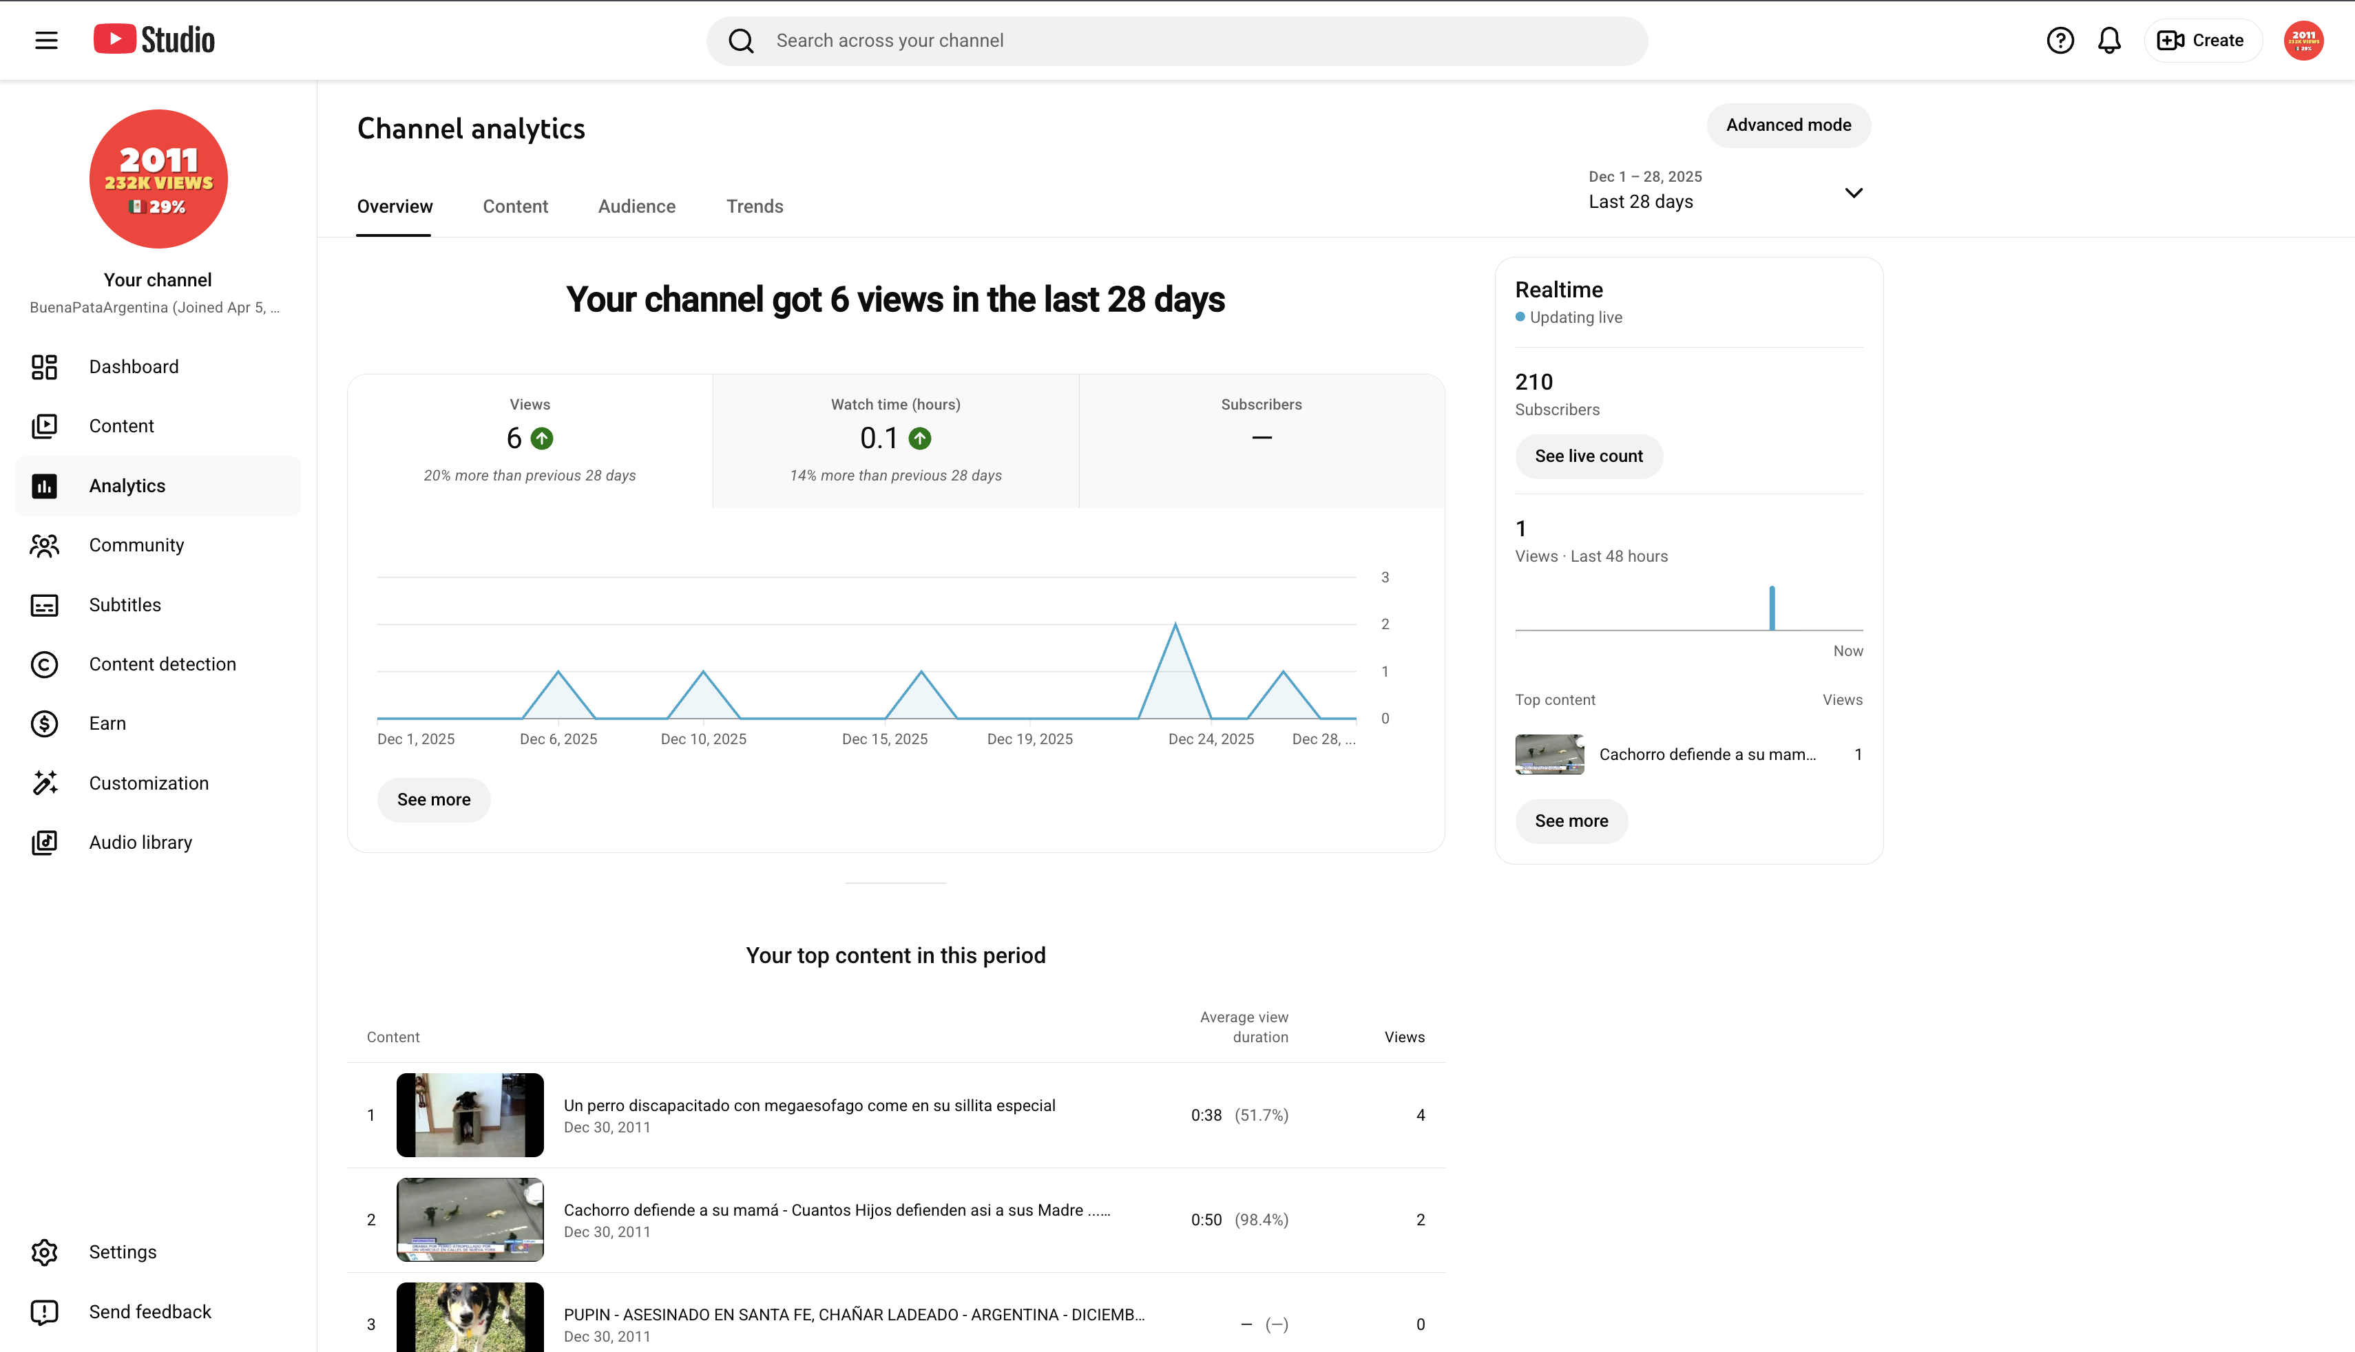The height and width of the screenshot is (1352, 2355).
Task: Open Dashboard in the sidebar
Action: [158, 367]
